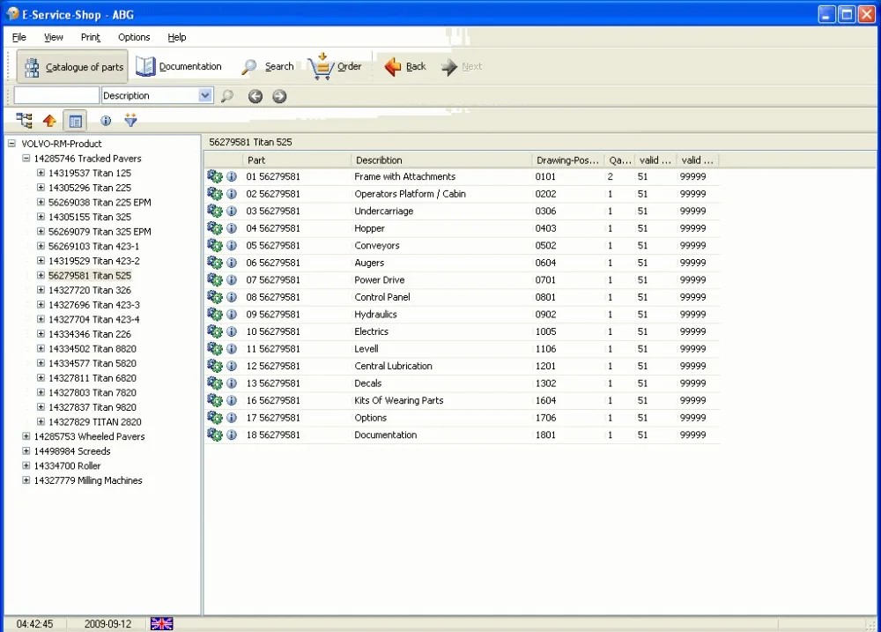Open the gear icon for Undercarriage row
881x632 pixels.
click(215, 211)
